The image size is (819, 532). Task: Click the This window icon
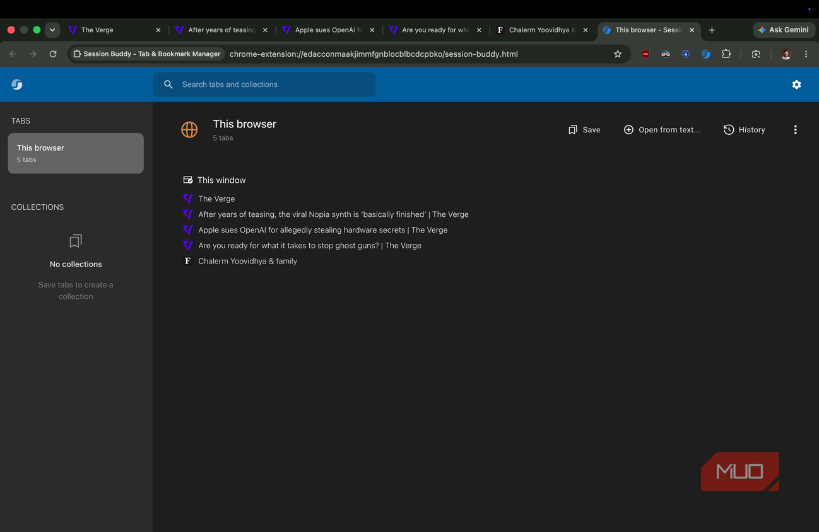point(187,180)
